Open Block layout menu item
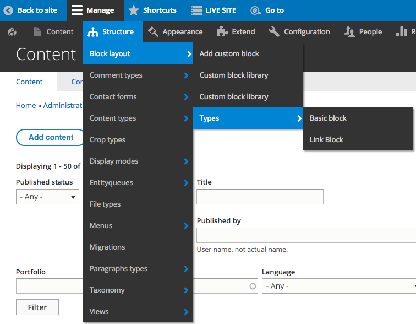This screenshot has height=324, width=416. [x=138, y=53]
